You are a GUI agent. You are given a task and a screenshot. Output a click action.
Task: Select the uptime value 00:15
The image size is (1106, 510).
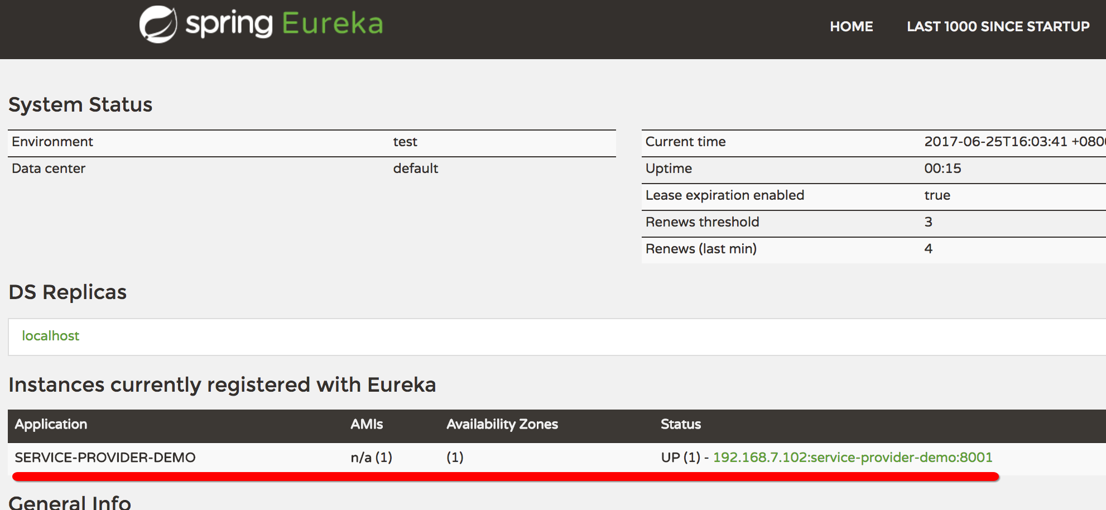pos(942,169)
